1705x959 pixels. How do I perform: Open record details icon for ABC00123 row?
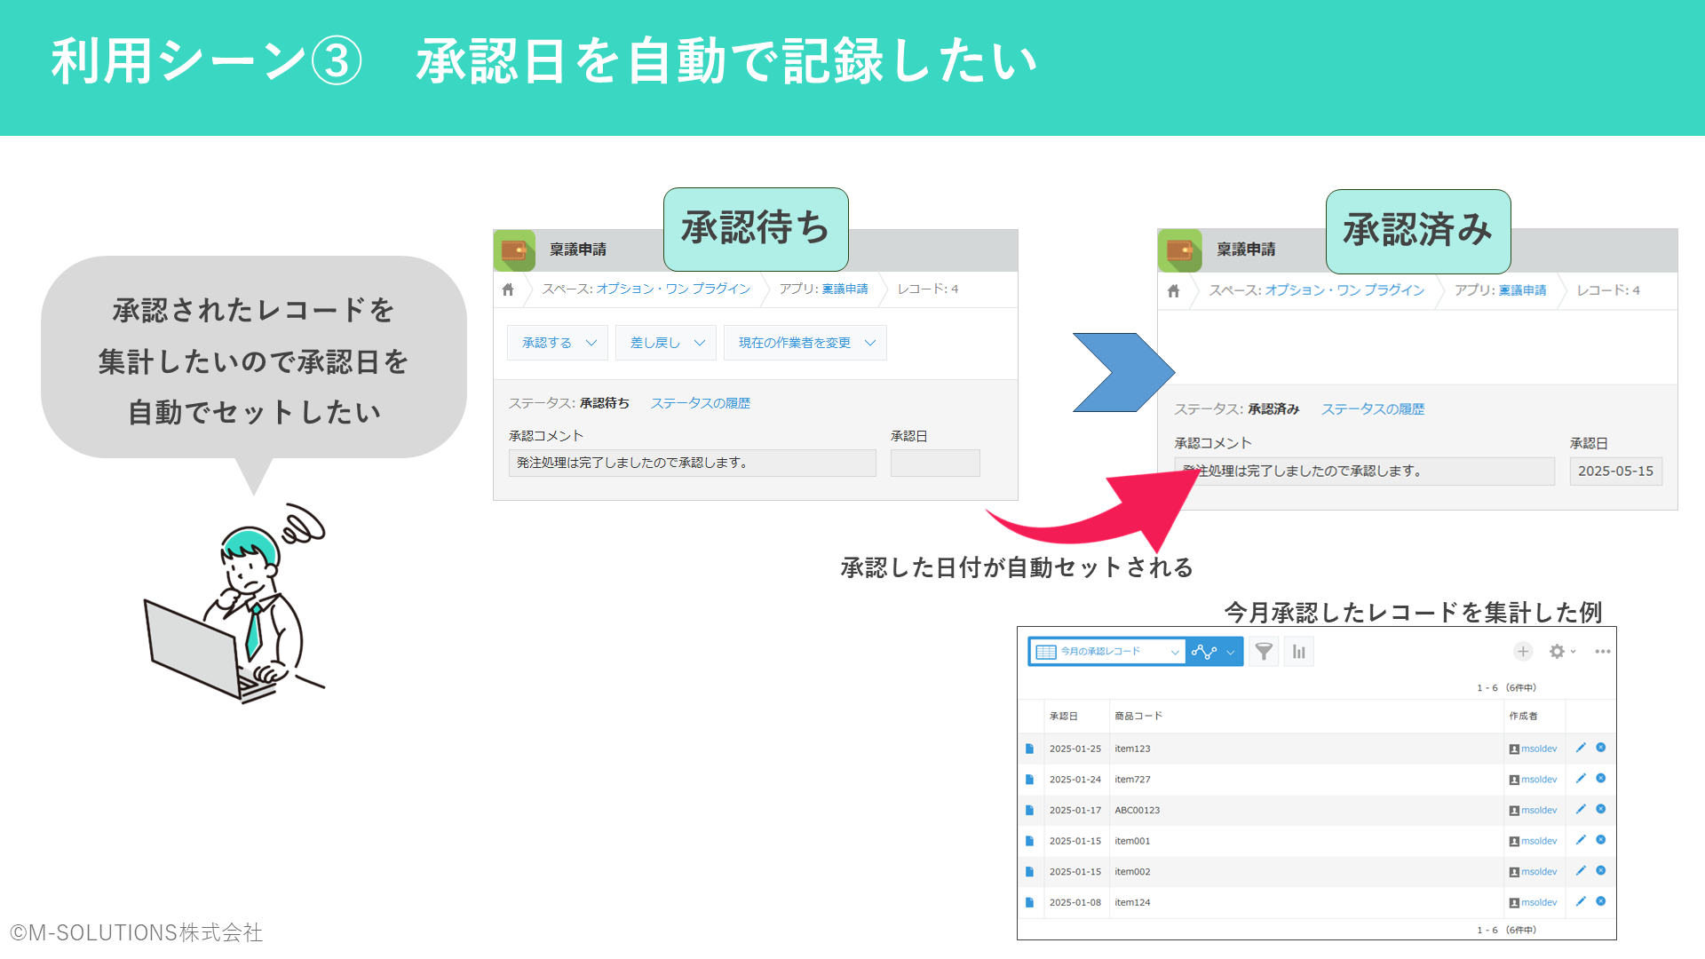1030,810
